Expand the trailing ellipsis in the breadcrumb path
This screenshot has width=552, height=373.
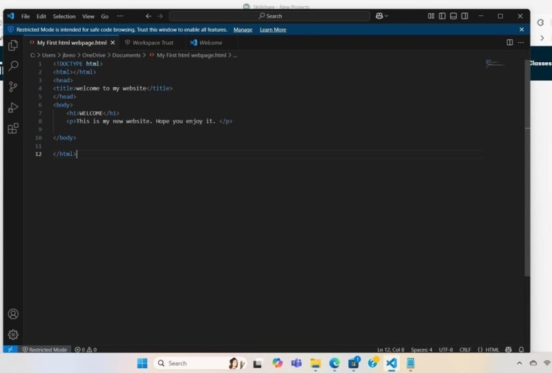[x=235, y=55]
